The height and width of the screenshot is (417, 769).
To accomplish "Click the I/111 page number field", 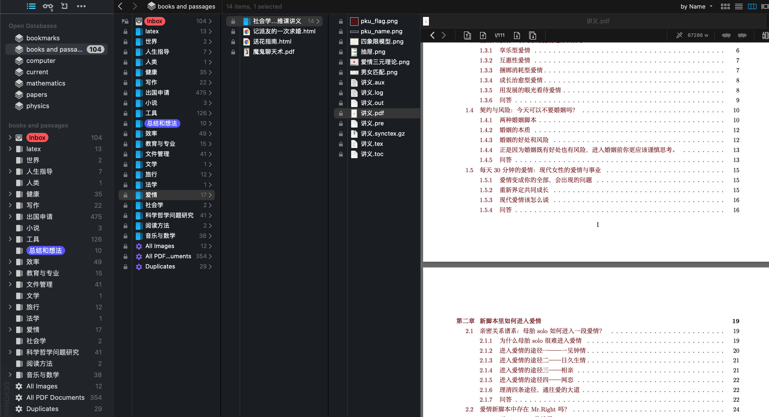I will click(x=500, y=35).
